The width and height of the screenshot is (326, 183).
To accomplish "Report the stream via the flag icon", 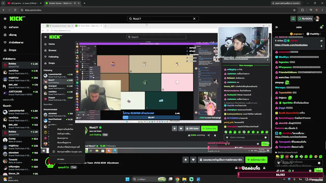I will coord(264,168).
